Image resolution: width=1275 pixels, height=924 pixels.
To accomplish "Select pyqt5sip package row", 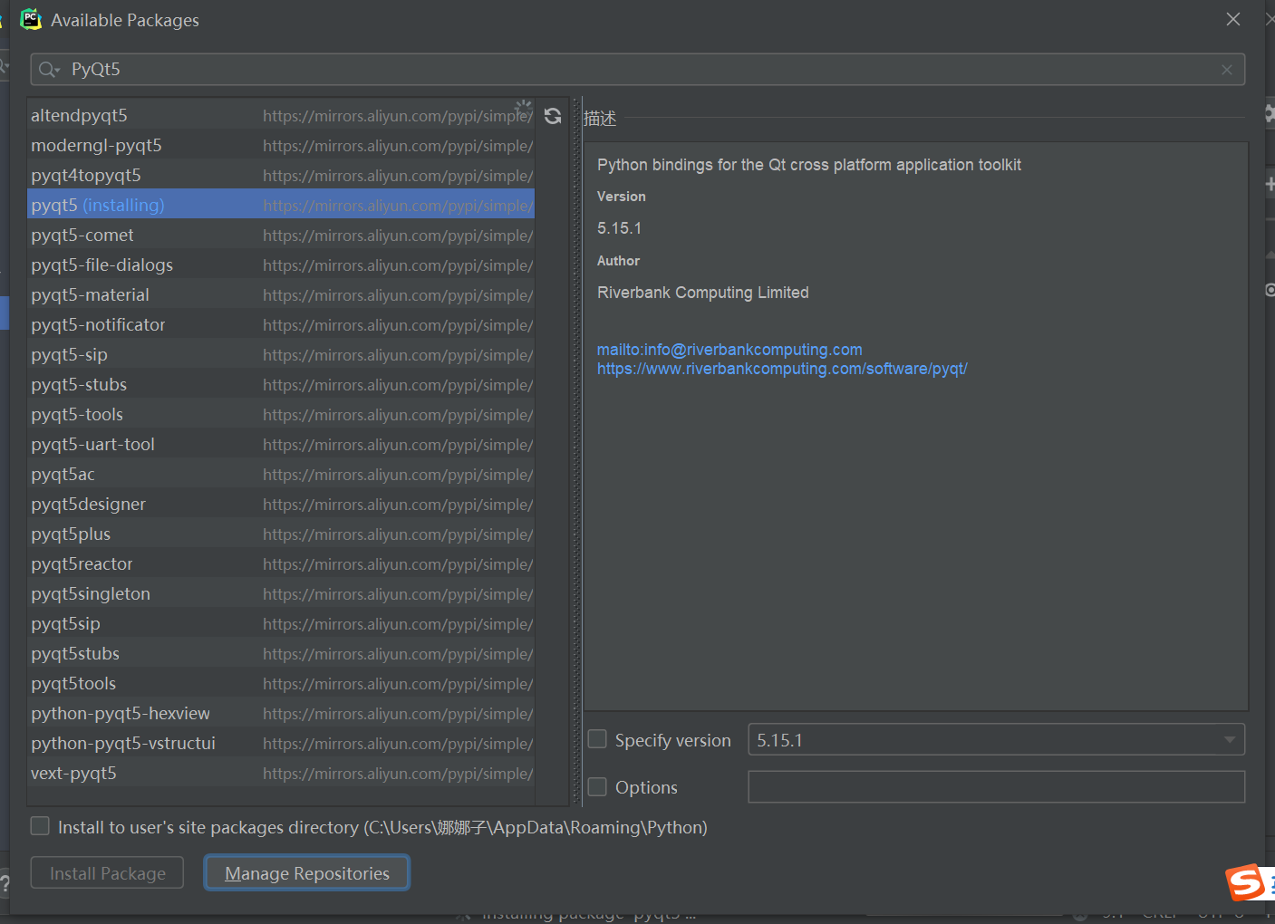I will [x=281, y=623].
